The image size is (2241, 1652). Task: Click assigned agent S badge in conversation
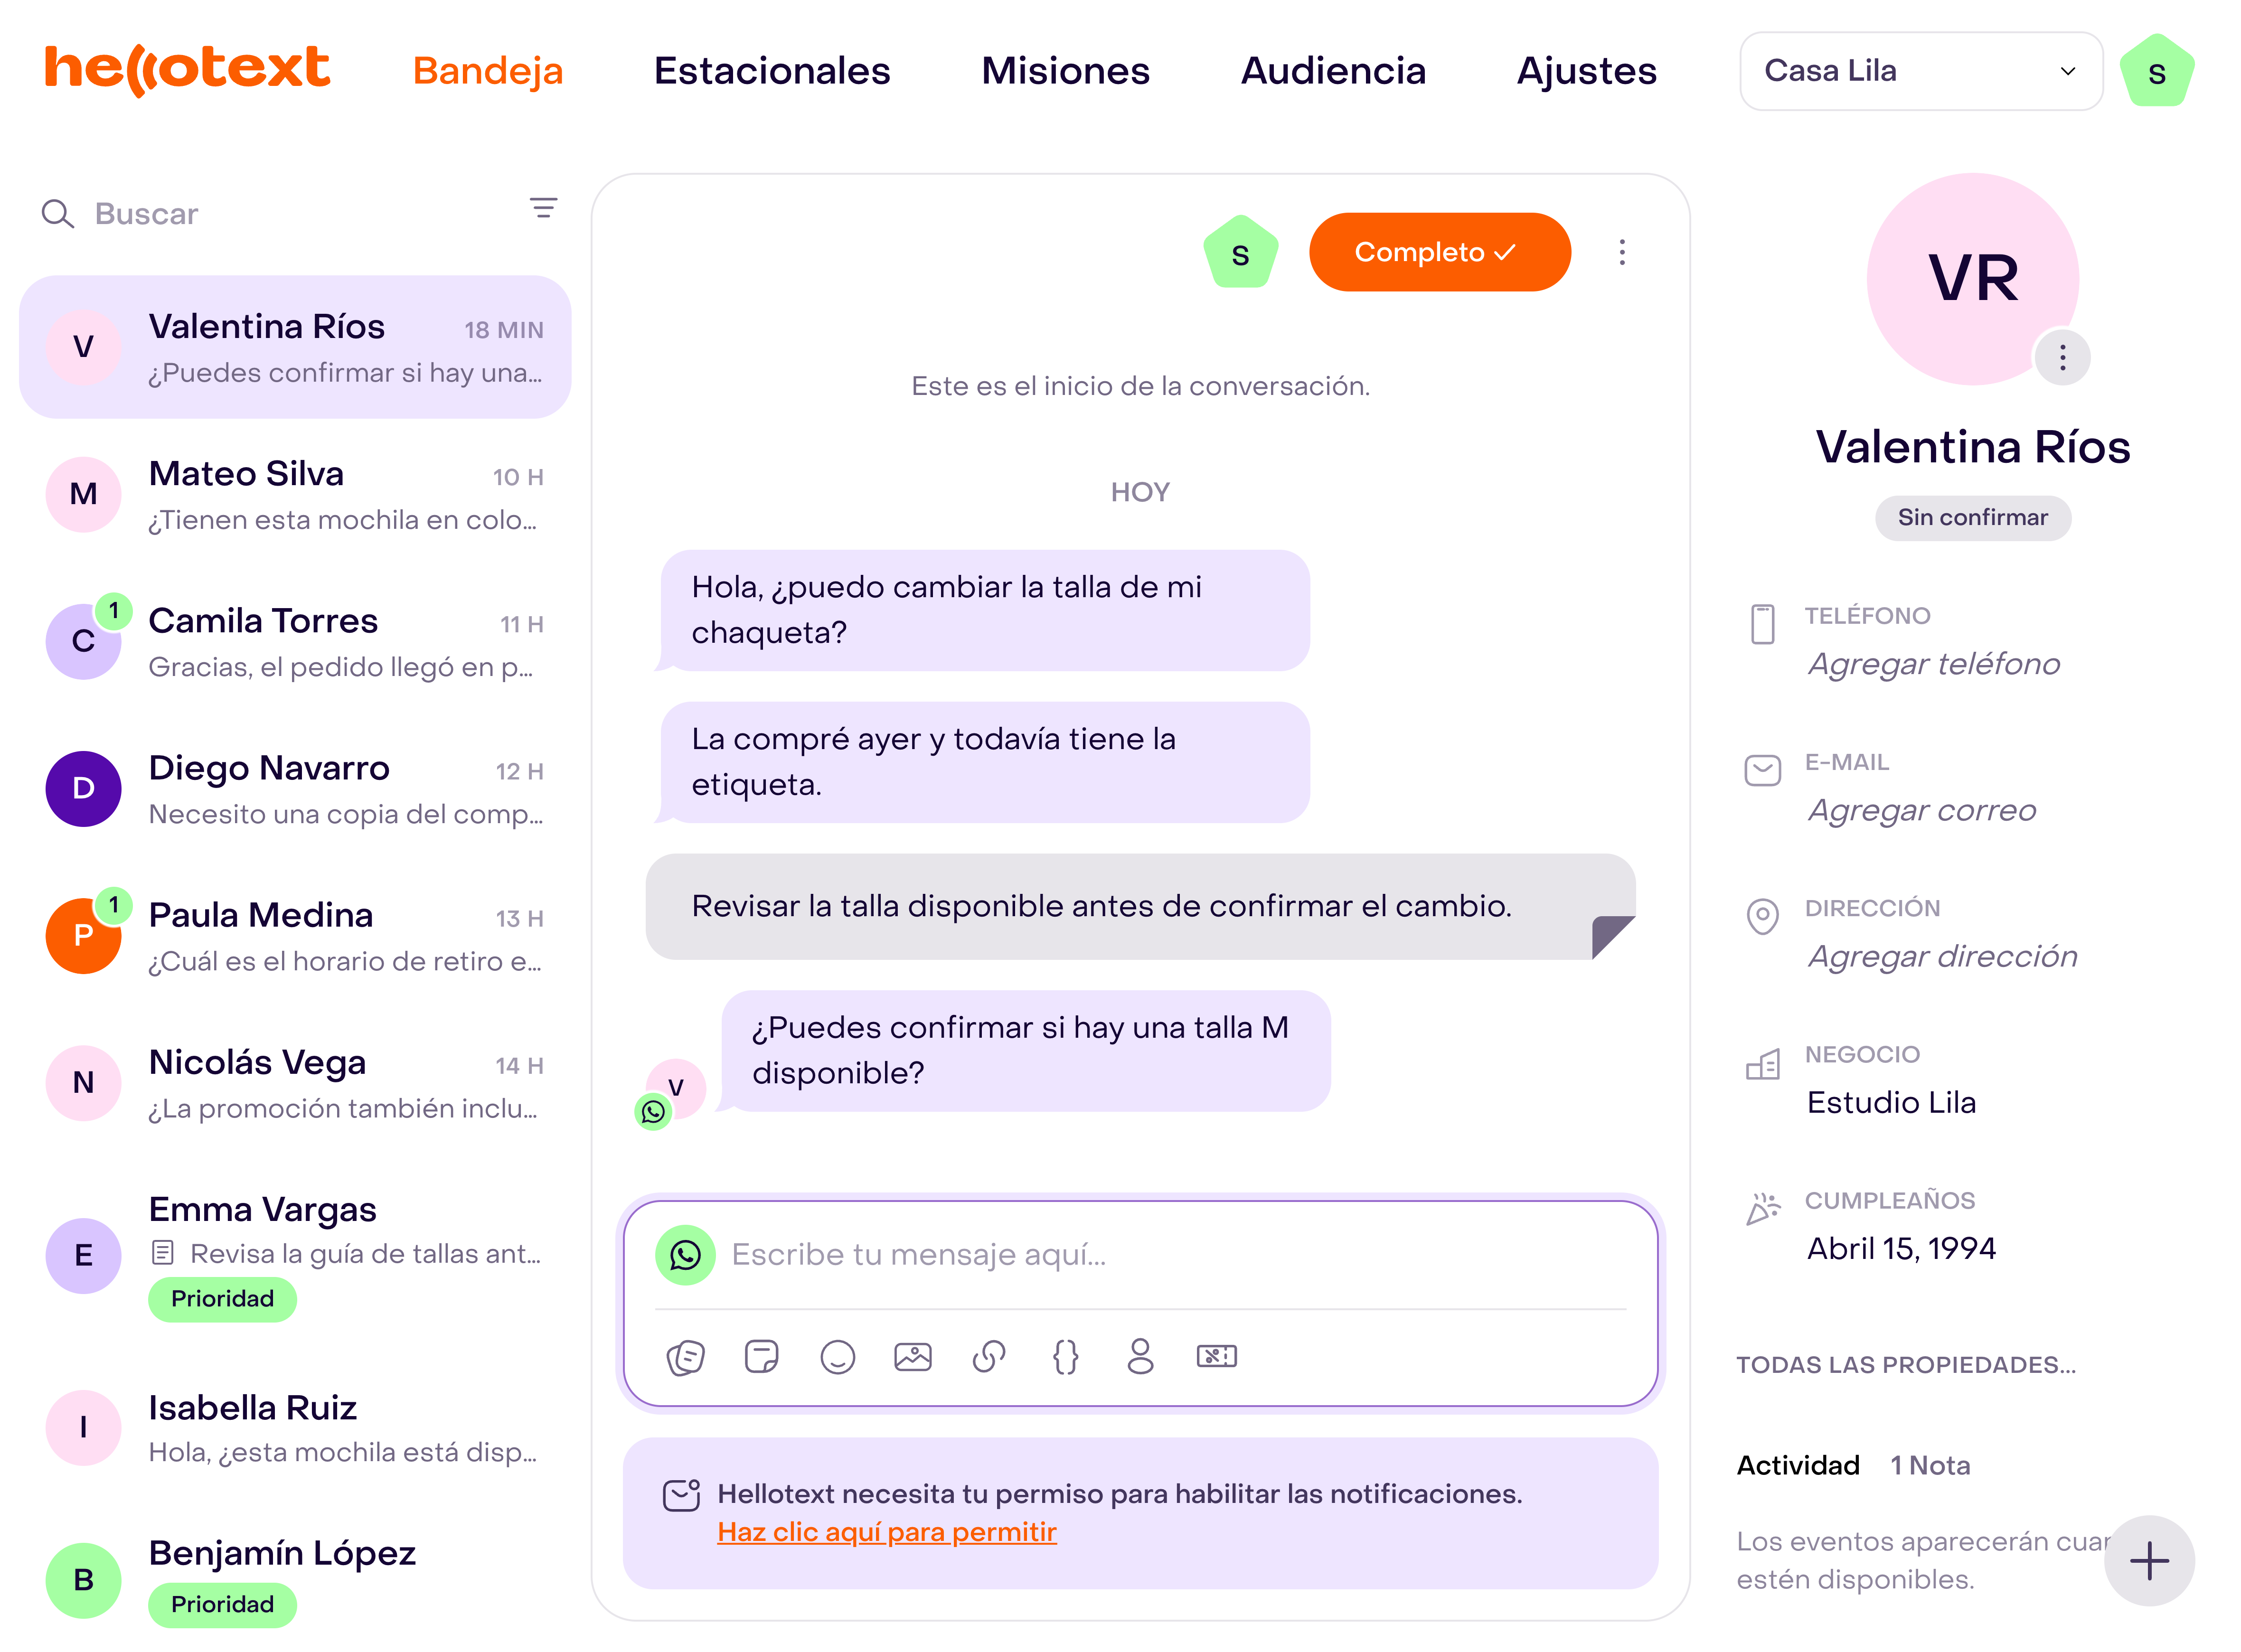(x=1241, y=252)
